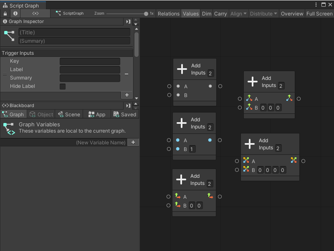The width and height of the screenshot is (334, 251).
Task: Click the lock icon in the toolbar
Action: pyautogui.click(x=5, y=13)
